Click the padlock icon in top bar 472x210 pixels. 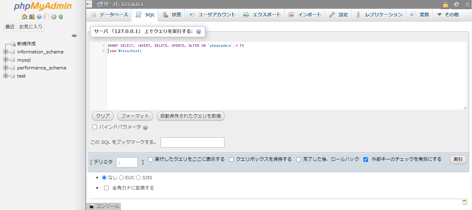pyautogui.click(x=445, y=4)
